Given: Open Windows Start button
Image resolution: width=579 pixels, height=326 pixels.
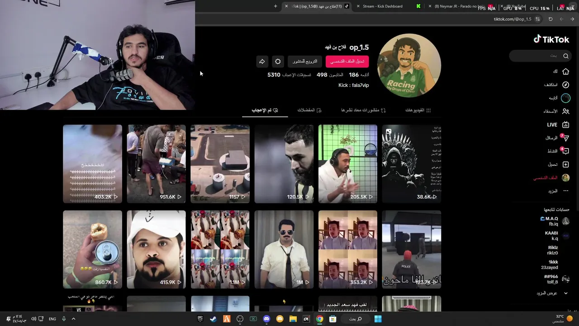Looking at the screenshot, I should [378, 319].
